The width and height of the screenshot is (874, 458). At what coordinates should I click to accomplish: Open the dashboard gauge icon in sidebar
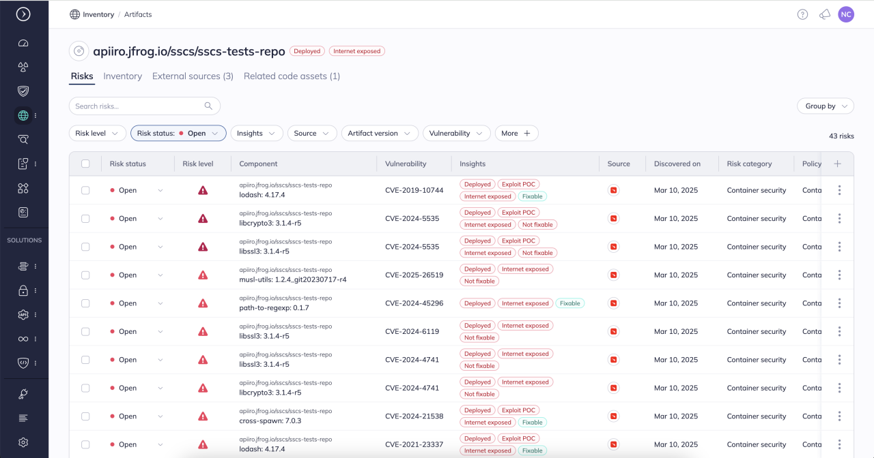pos(23,43)
